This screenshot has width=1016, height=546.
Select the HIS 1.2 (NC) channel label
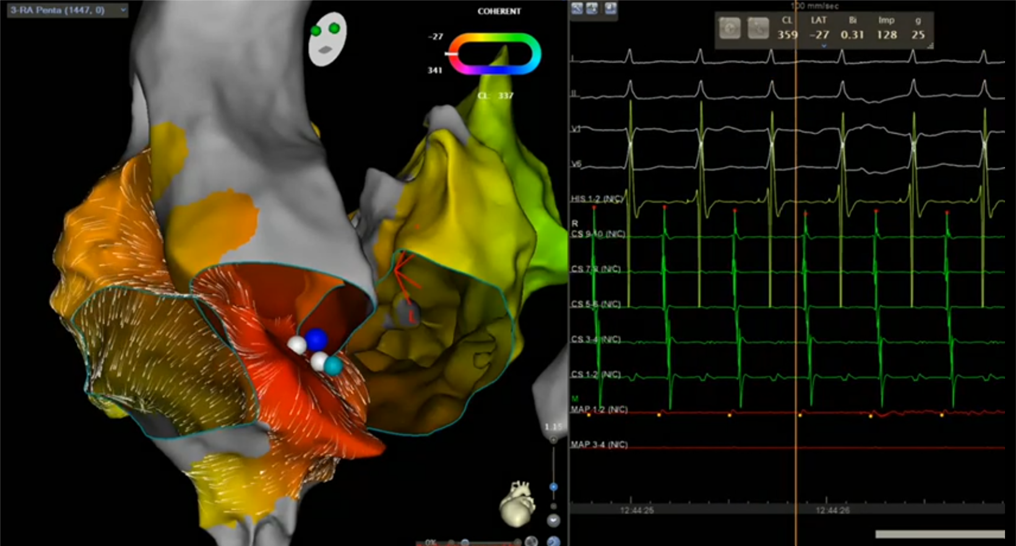[x=595, y=199]
